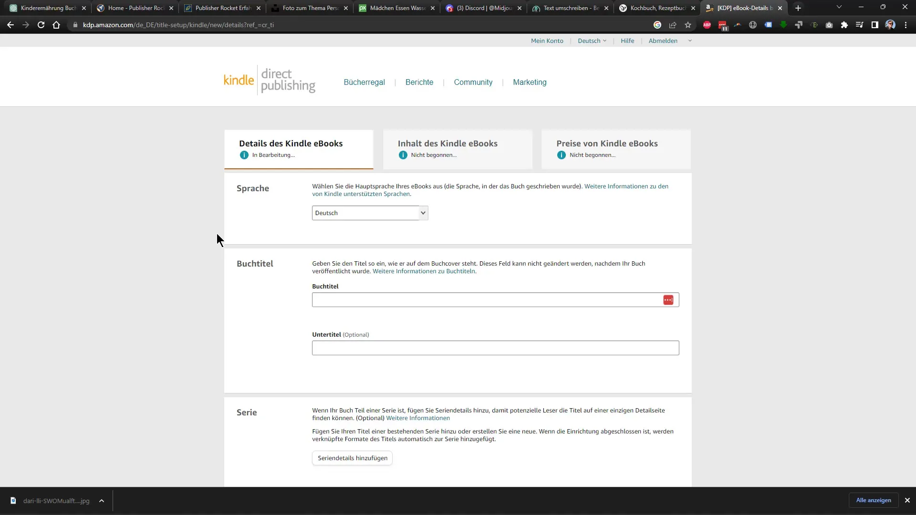Click the info icon next to In Bearbeitung
Screen dimensions: 916x515
(x=244, y=154)
